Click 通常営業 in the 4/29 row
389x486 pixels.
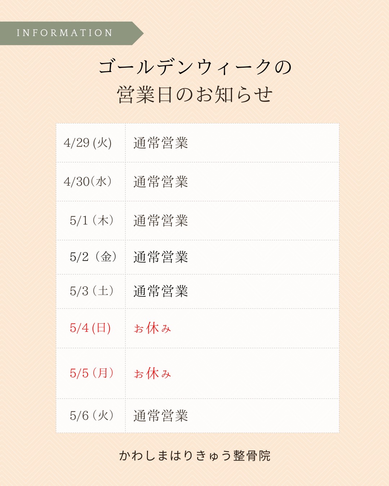coord(161,143)
